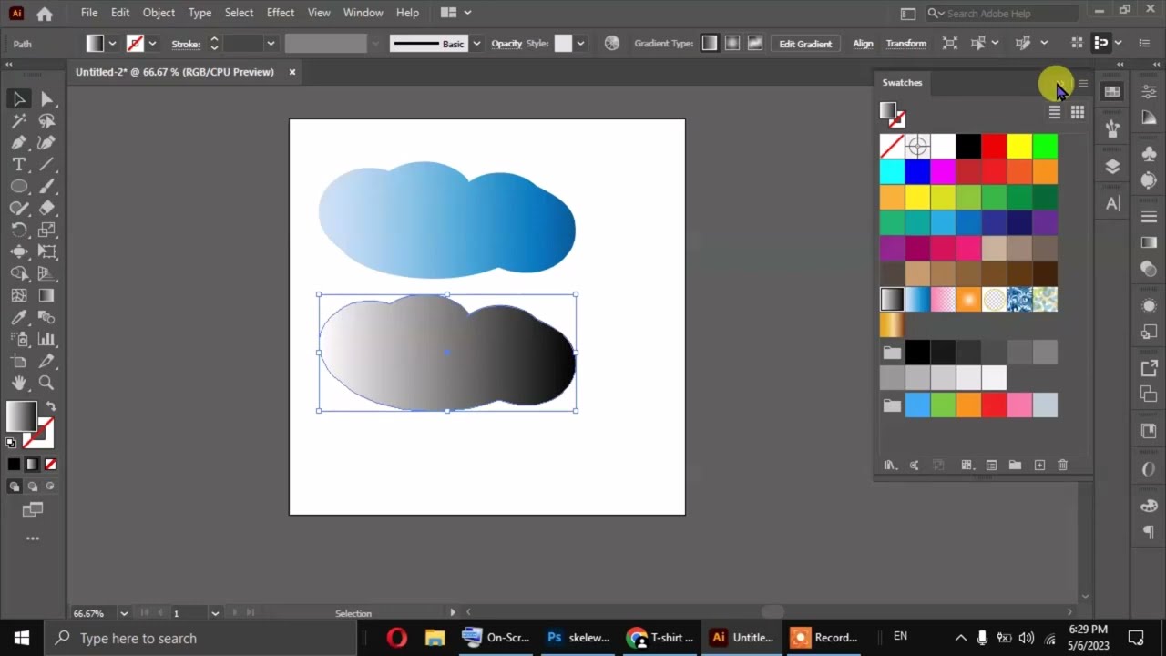Click the Opacity label link
Screen dimensions: 1166x656
tap(506, 44)
